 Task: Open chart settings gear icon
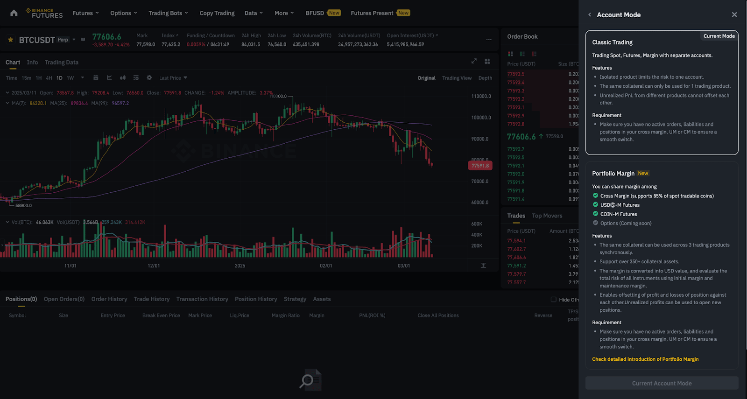click(x=149, y=78)
